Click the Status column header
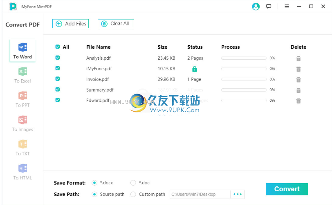The image size is (332, 206). click(x=195, y=47)
